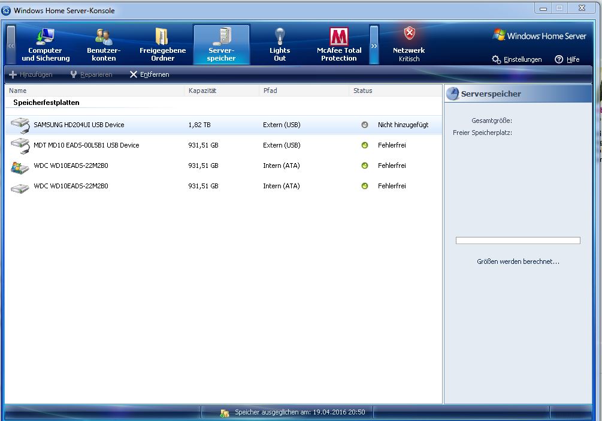The image size is (602, 421).
Task: Click the last WDC WD10EADS drive icon
Action: pyautogui.click(x=20, y=188)
